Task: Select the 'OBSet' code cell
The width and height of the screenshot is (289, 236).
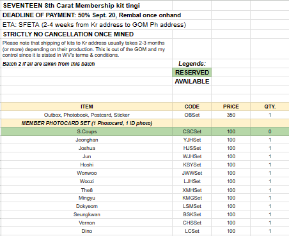Action: point(192,115)
